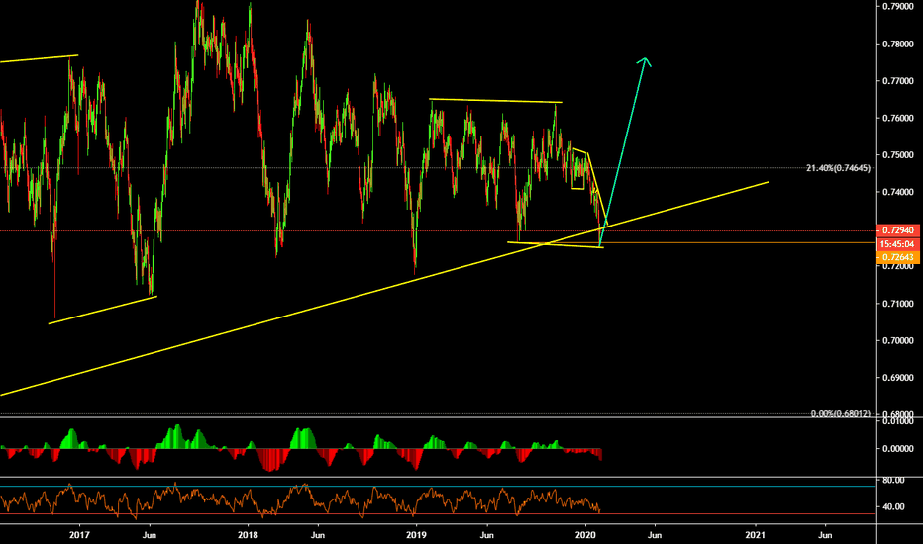This screenshot has width=923, height=544.
Task: Click the 0.70000 price scale label
Action: 898,340
